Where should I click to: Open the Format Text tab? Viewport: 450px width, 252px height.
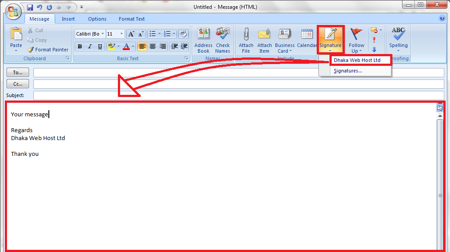click(132, 19)
